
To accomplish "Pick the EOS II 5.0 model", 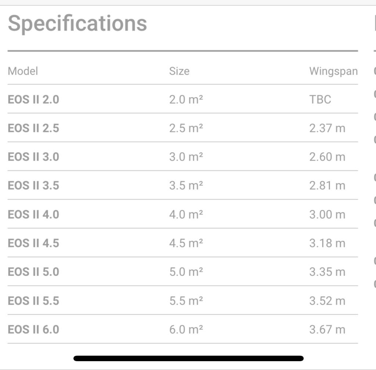I will 33,272.
